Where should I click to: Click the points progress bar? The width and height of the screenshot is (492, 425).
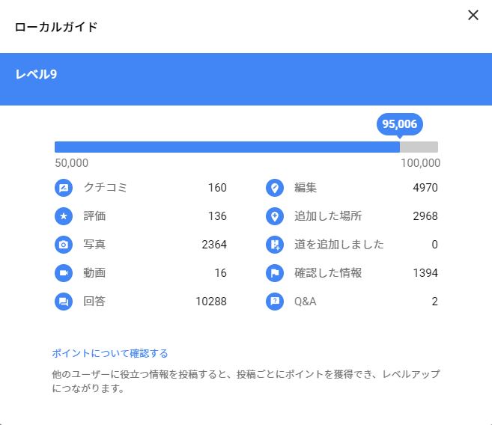coord(246,147)
